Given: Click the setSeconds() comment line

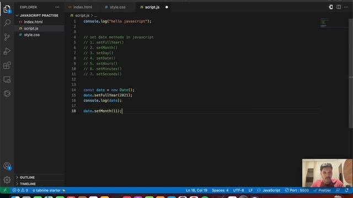Looking at the screenshot, I should pyautogui.click(x=103, y=74).
